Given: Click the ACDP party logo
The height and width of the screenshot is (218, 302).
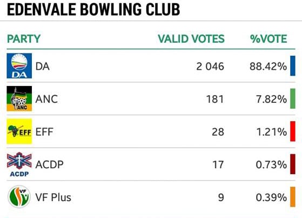Looking at the screenshot, I should tap(19, 164).
